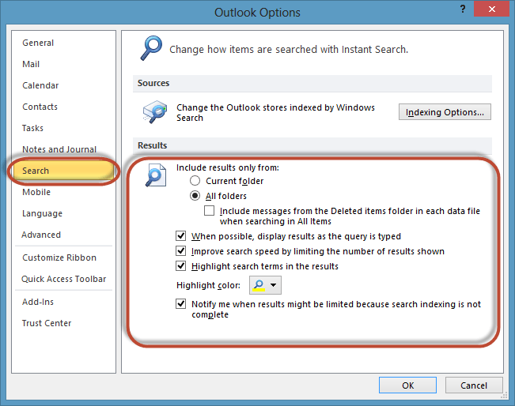Click the Help question mark icon

463,9
